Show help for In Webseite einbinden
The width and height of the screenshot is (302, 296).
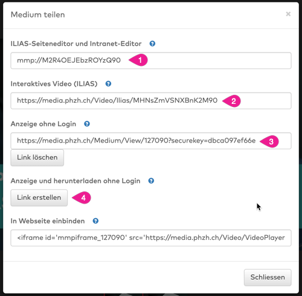95,221
